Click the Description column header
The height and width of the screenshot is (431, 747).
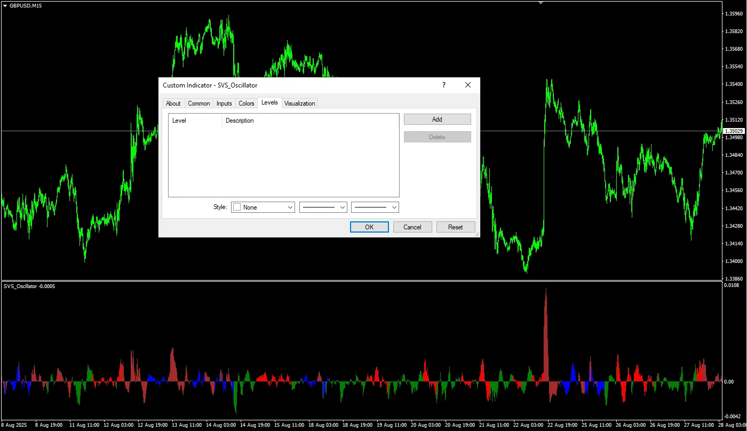tap(311, 121)
